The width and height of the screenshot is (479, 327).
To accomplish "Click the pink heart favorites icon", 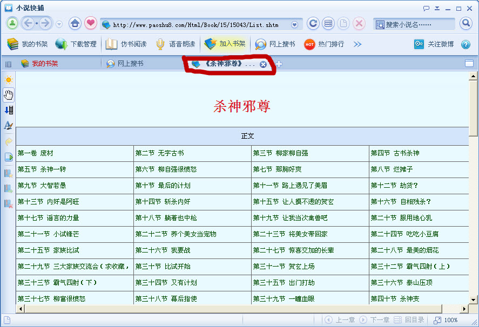I will click(x=90, y=24).
